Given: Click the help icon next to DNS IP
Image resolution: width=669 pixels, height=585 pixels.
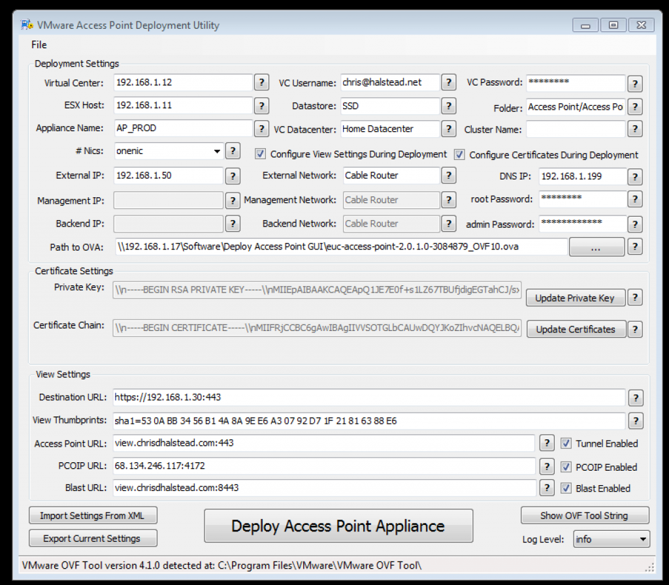Looking at the screenshot, I should (635, 176).
